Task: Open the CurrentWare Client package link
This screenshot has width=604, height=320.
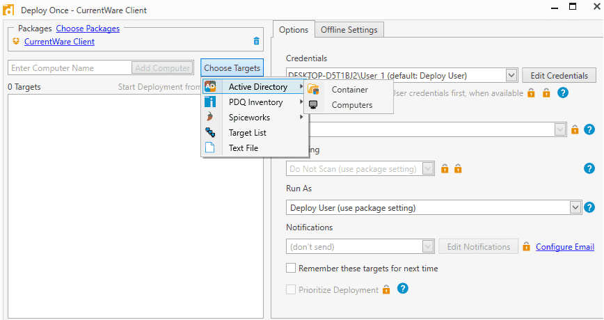Action: coord(59,42)
